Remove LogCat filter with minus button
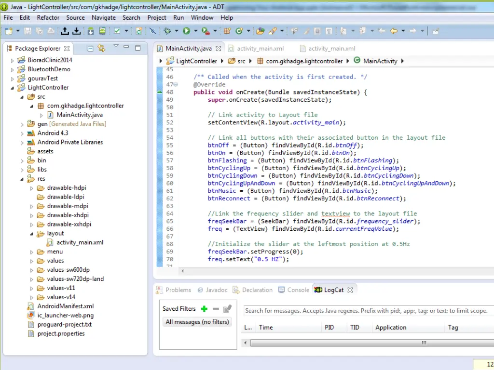This screenshot has height=370, width=494. (x=216, y=309)
